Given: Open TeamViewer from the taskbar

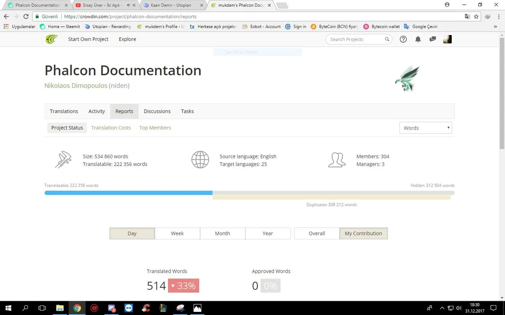Looking at the screenshot, I should (x=129, y=308).
